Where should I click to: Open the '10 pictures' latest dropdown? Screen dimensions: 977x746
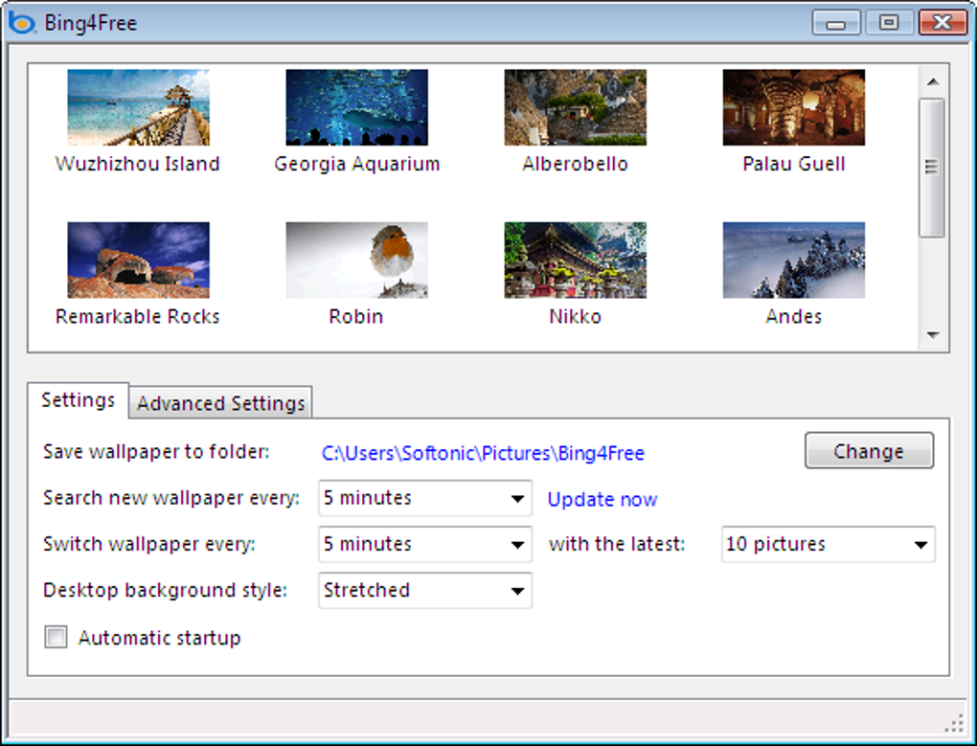click(829, 544)
